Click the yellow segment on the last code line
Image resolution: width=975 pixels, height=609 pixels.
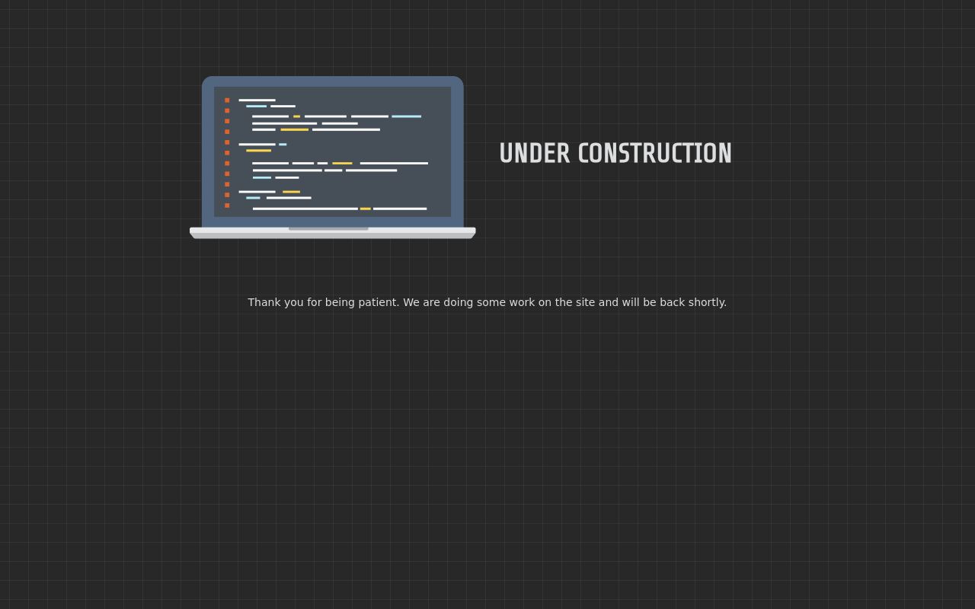pos(366,209)
